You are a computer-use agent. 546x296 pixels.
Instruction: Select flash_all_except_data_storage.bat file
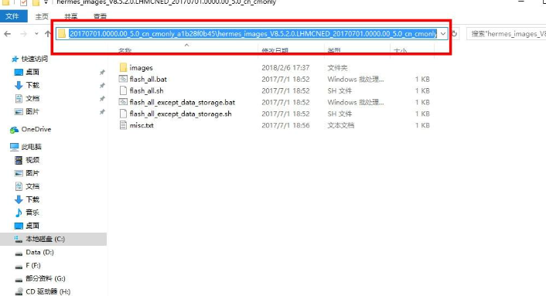(182, 102)
